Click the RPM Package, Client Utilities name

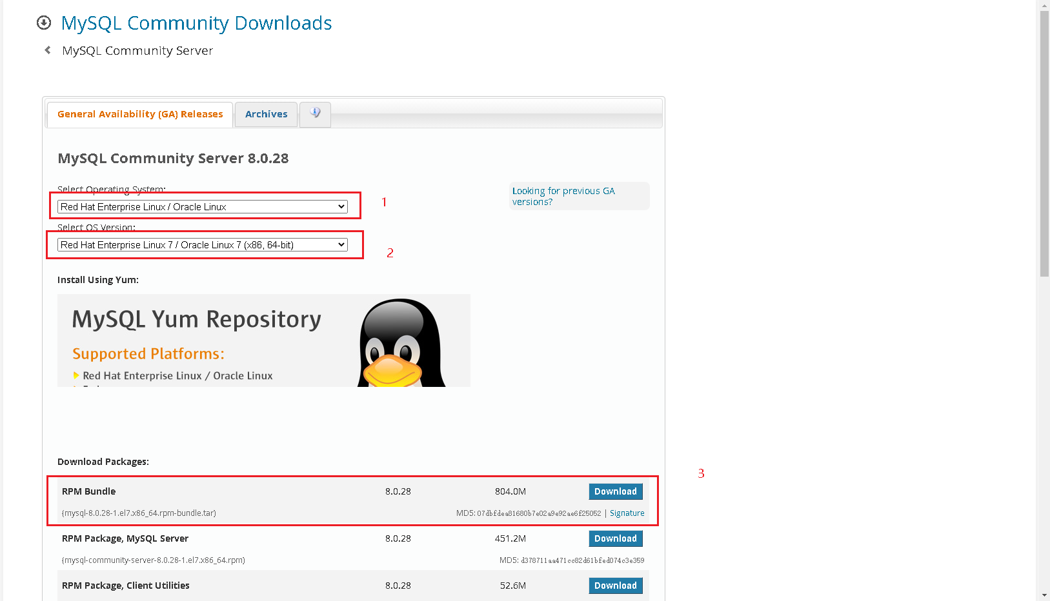click(126, 586)
